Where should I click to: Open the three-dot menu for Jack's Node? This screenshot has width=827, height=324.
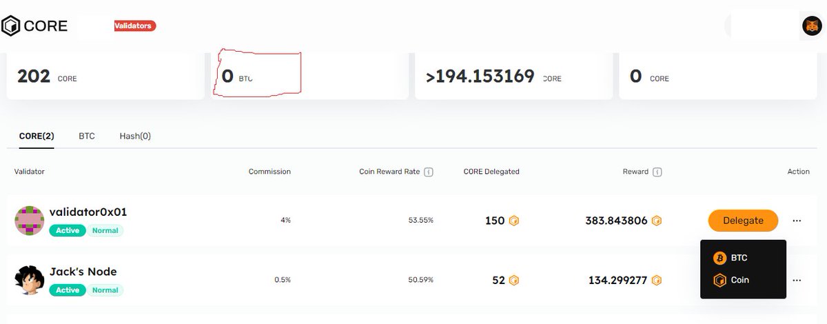click(797, 281)
